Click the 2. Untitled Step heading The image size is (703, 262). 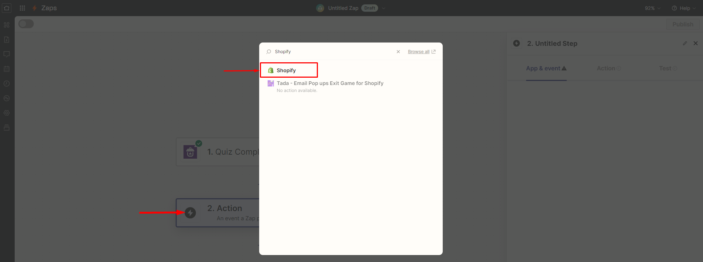click(x=552, y=44)
